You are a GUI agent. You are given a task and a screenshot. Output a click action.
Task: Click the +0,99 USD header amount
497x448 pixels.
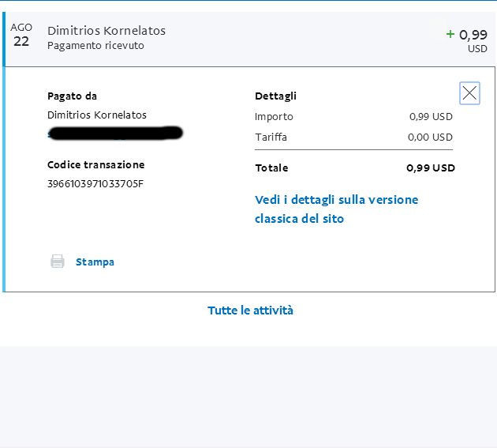tap(466, 40)
